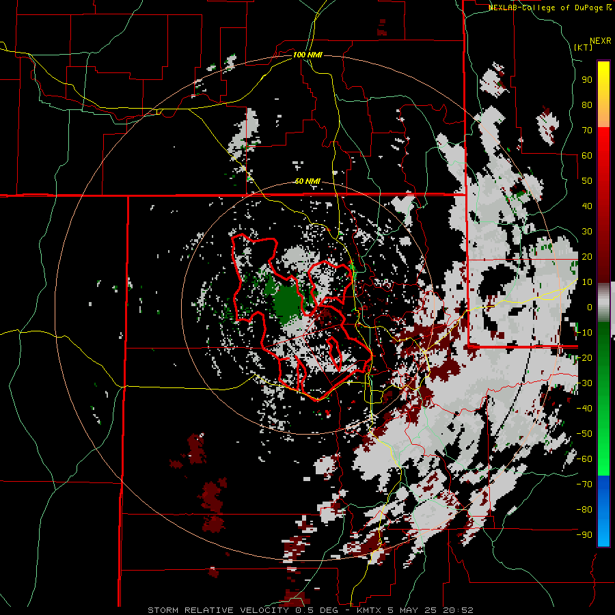Click the positive 70 scale value
Viewport: 615px width, 615px height.
(x=587, y=131)
